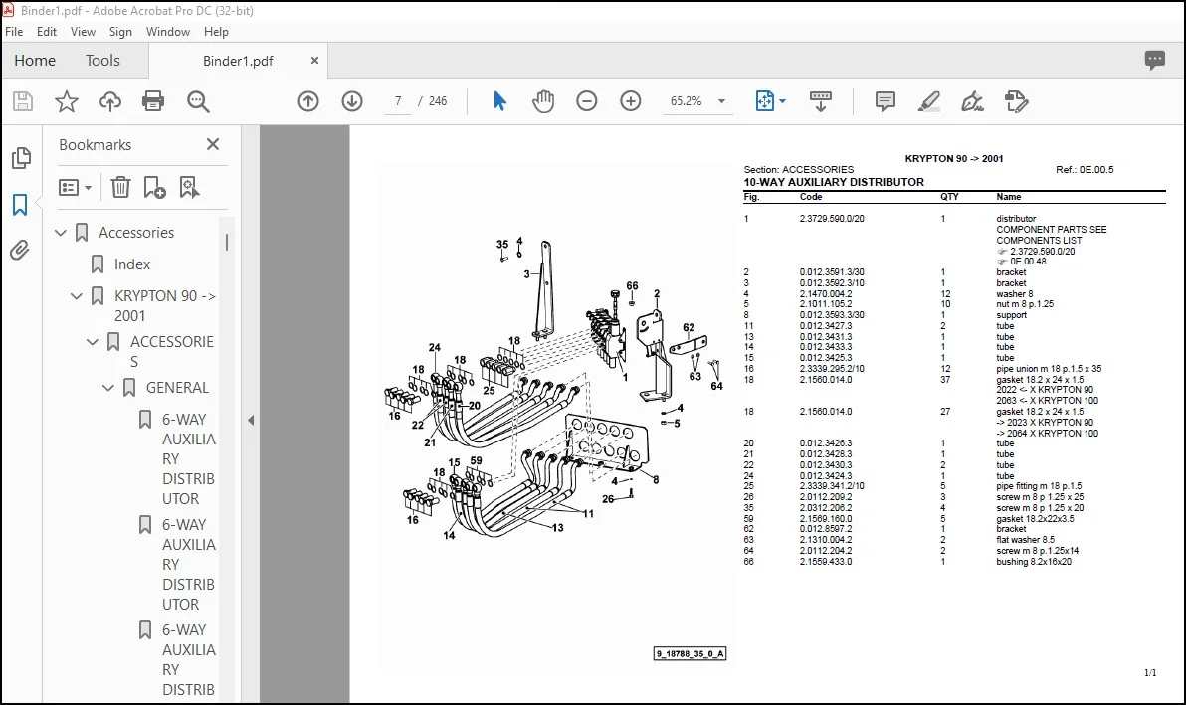
Task: Click the upload to cloud icon
Action: (x=110, y=101)
